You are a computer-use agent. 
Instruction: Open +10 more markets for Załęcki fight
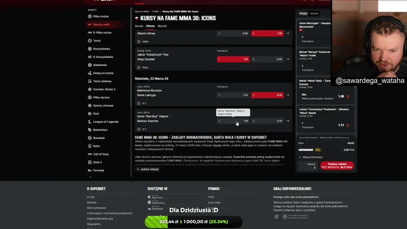click(x=288, y=121)
